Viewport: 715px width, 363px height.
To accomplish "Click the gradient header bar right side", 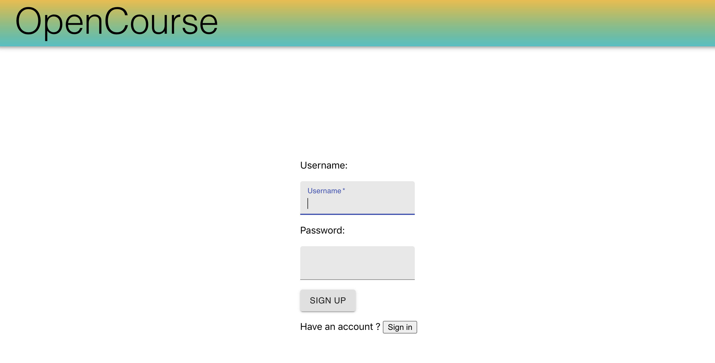I will pos(573,23).
